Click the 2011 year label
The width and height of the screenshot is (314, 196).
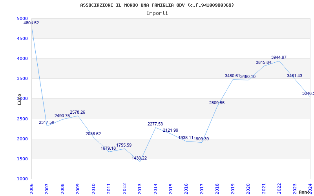pos(109,189)
